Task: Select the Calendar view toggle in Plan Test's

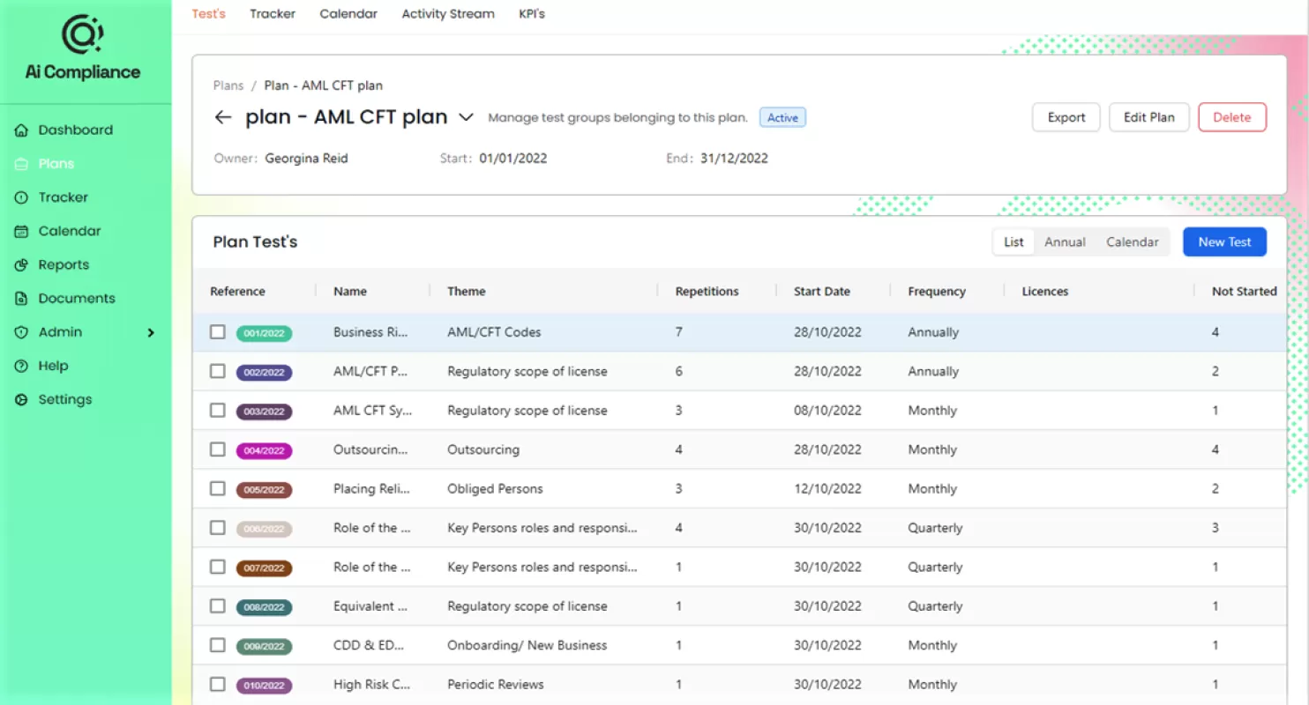Action: click(1133, 242)
